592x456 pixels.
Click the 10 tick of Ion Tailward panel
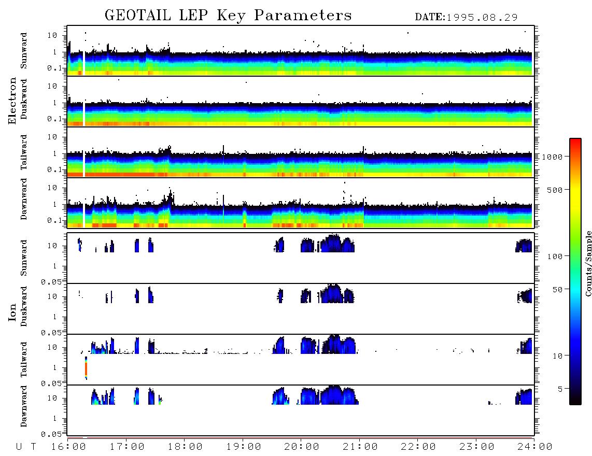[x=52, y=347]
